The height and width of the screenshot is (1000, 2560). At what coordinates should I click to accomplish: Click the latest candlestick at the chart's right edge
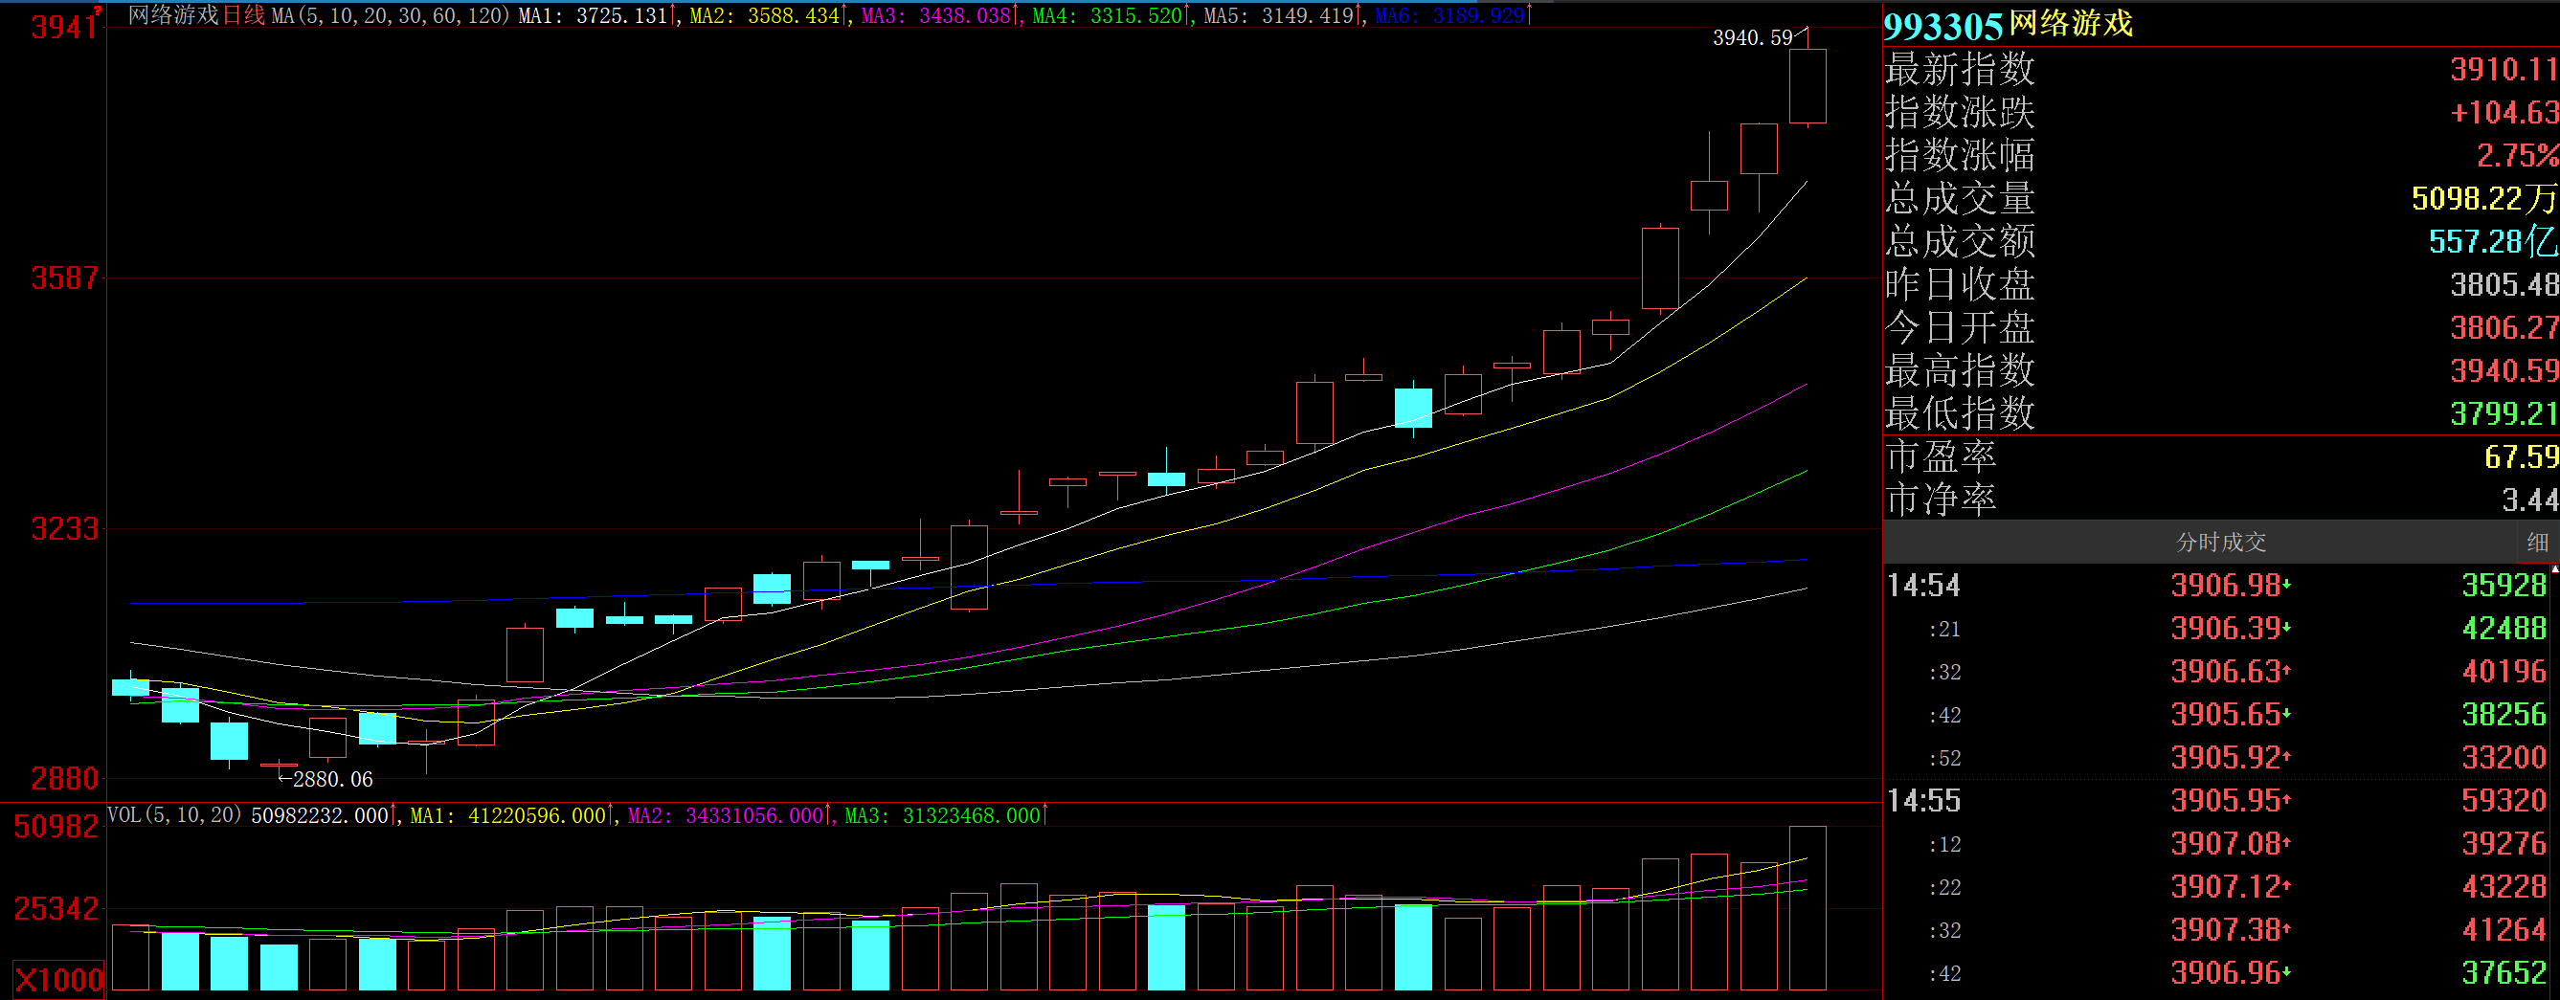tap(1807, 86)
